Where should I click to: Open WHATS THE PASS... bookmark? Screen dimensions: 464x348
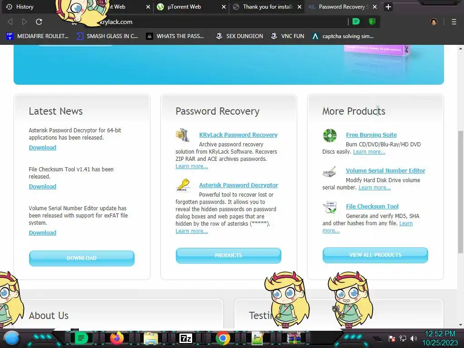(175, 36)
